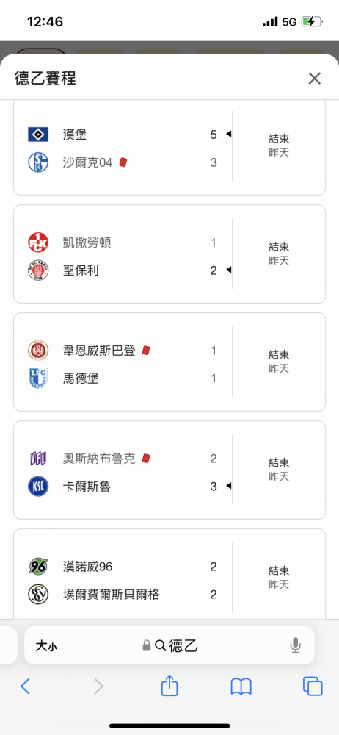Close the 德乙賽程 panel
Image resolution: width=339 pixels, height=735 pixels.
point(315,79)
